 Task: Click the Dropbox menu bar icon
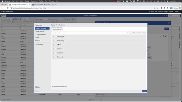tap(123, 1)
